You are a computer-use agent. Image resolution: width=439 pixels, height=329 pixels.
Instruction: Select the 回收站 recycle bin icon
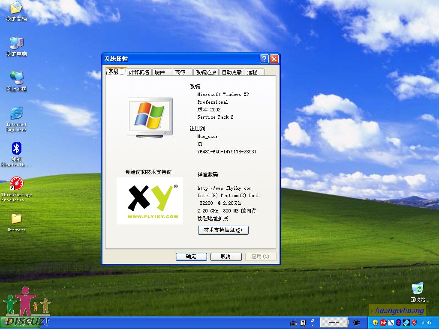(x=418, y=292)
